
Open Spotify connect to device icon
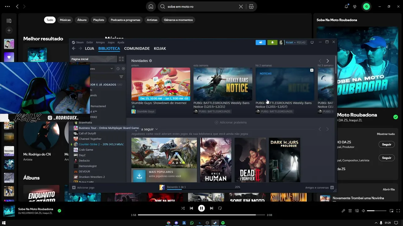[357, 211]
